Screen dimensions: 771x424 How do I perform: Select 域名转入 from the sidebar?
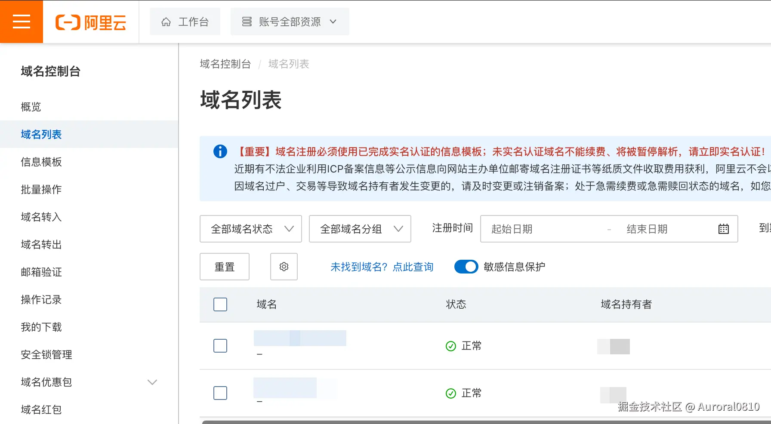point(40,217)
